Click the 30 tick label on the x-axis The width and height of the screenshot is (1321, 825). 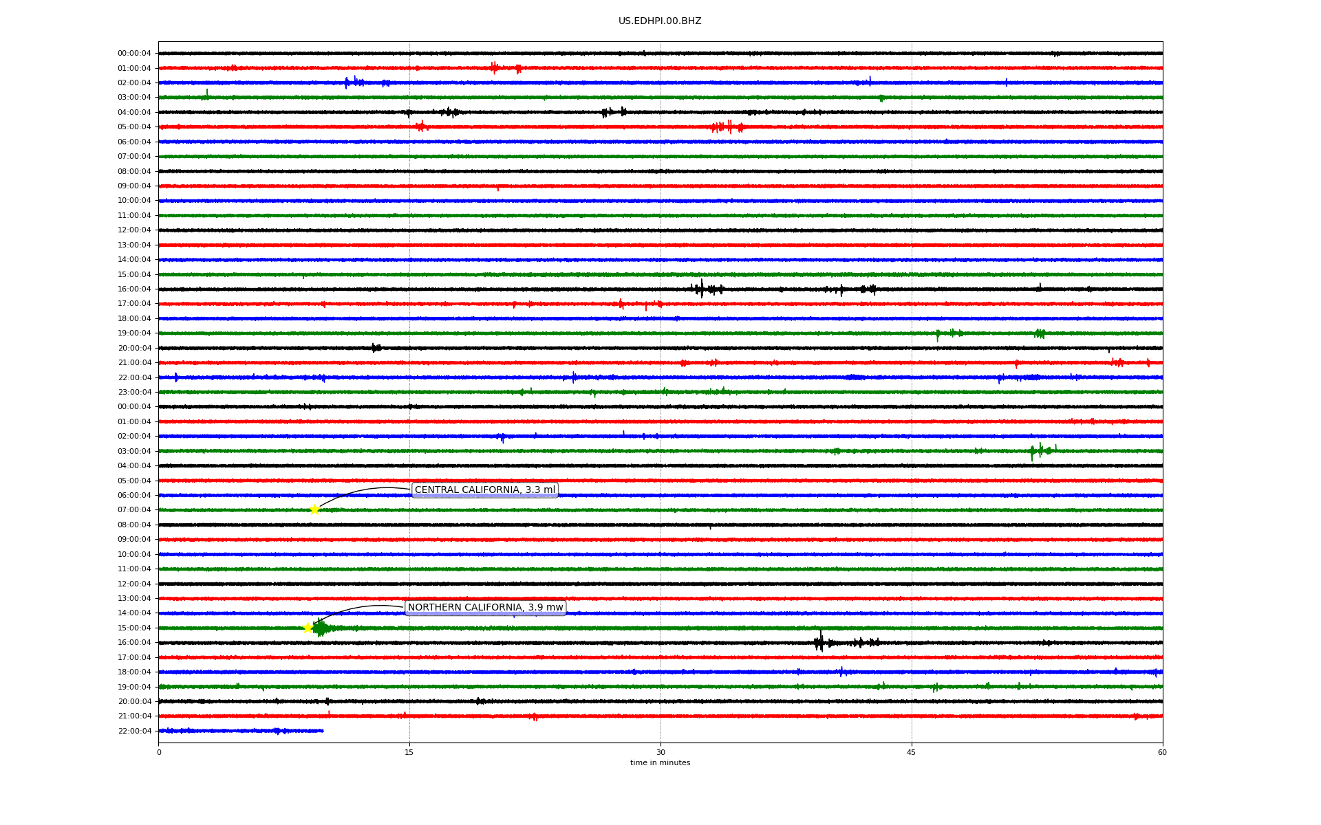click(660, 752)
